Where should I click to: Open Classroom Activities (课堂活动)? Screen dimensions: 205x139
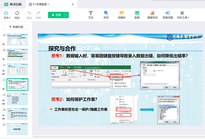152,15
